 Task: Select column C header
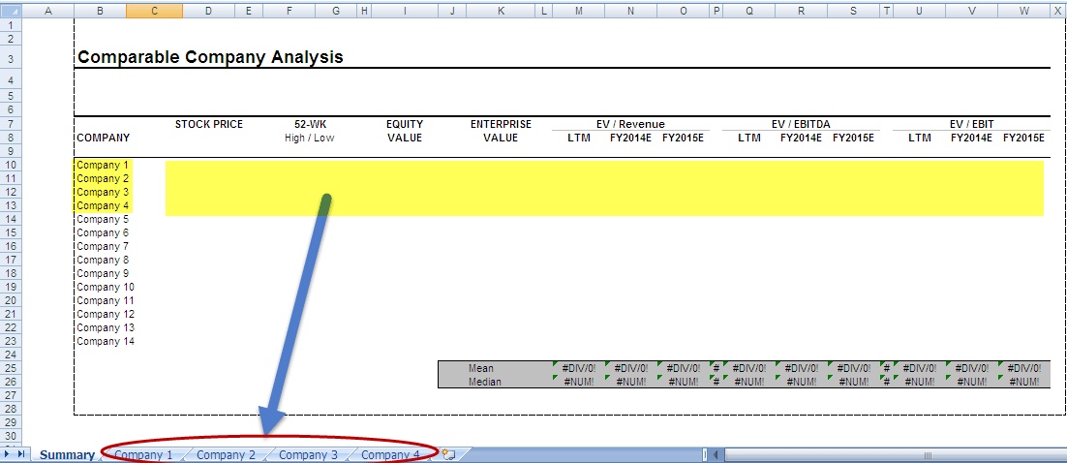click(155, 11)
